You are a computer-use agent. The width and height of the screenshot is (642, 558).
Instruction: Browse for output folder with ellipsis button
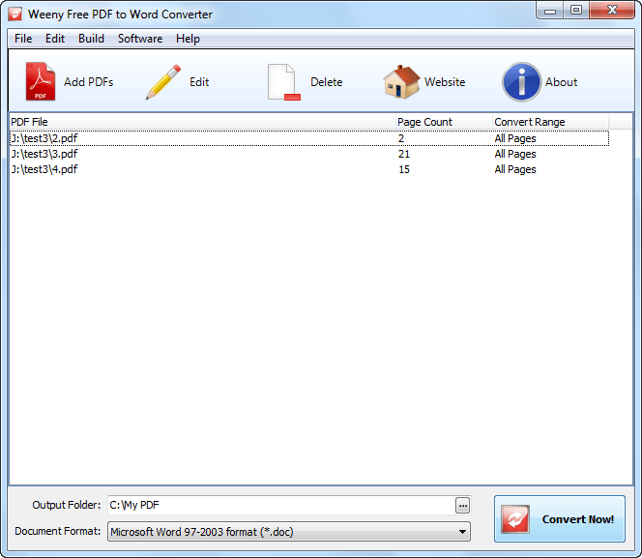pos(462,505)
